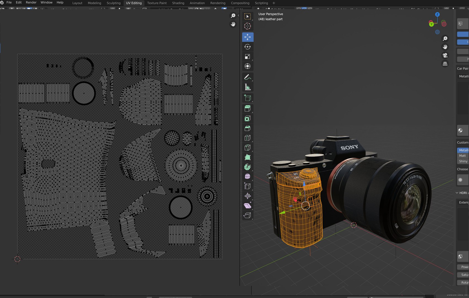
Task: Switch to the Layout workspace tab
Action: click(77, 3)
